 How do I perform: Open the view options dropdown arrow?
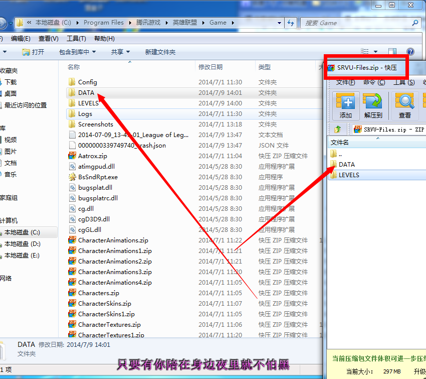(375, 52)
